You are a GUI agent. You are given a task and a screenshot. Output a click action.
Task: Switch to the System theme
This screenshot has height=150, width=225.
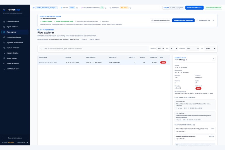pyautogui.click(x=180, y=8)
